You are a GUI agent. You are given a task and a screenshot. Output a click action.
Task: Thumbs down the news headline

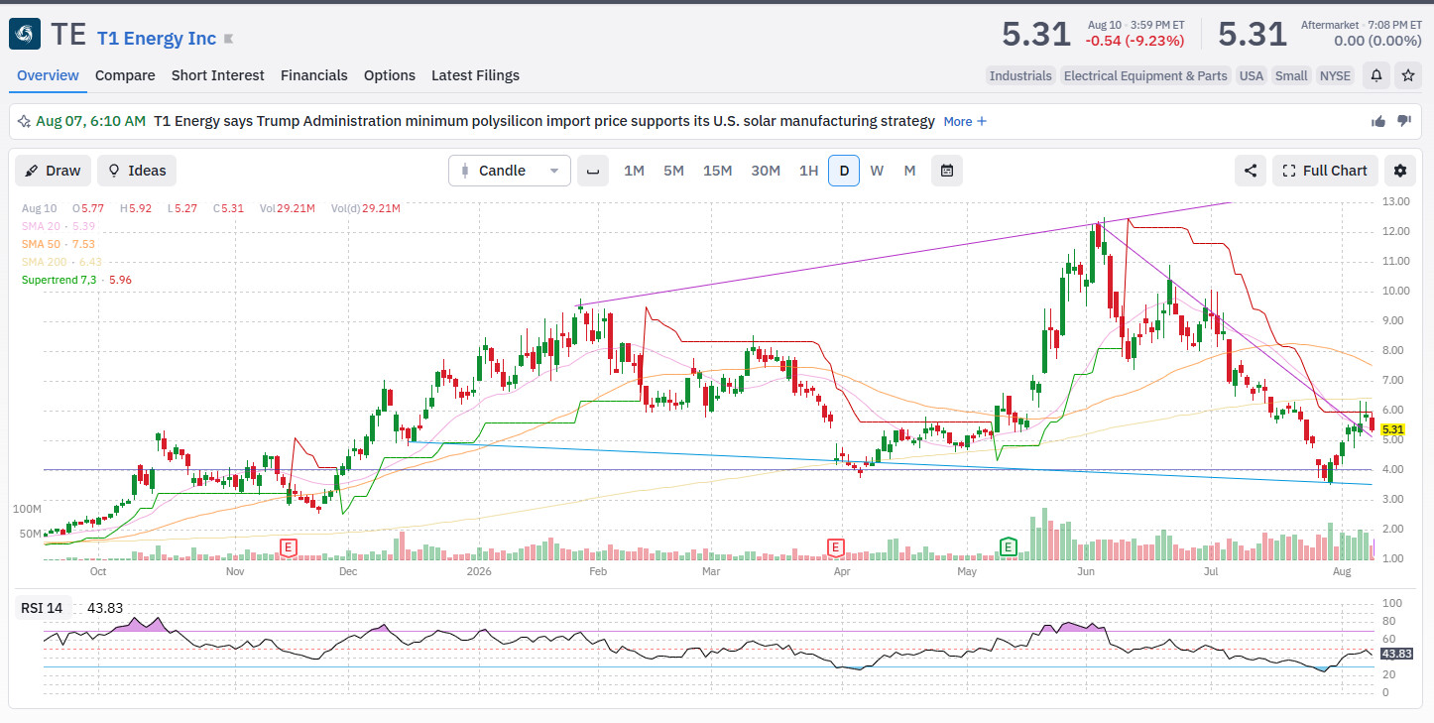[x=1404, y=121]
